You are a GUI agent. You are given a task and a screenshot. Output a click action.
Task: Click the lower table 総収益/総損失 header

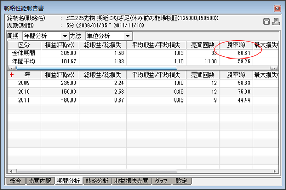coord(102,75)
